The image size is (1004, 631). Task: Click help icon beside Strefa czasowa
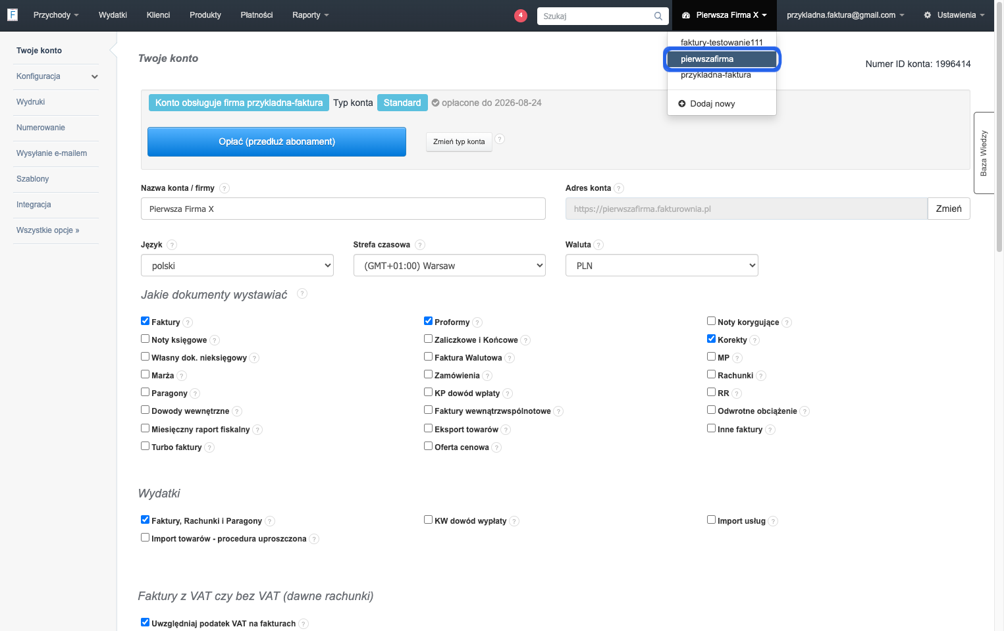[420, 245]
